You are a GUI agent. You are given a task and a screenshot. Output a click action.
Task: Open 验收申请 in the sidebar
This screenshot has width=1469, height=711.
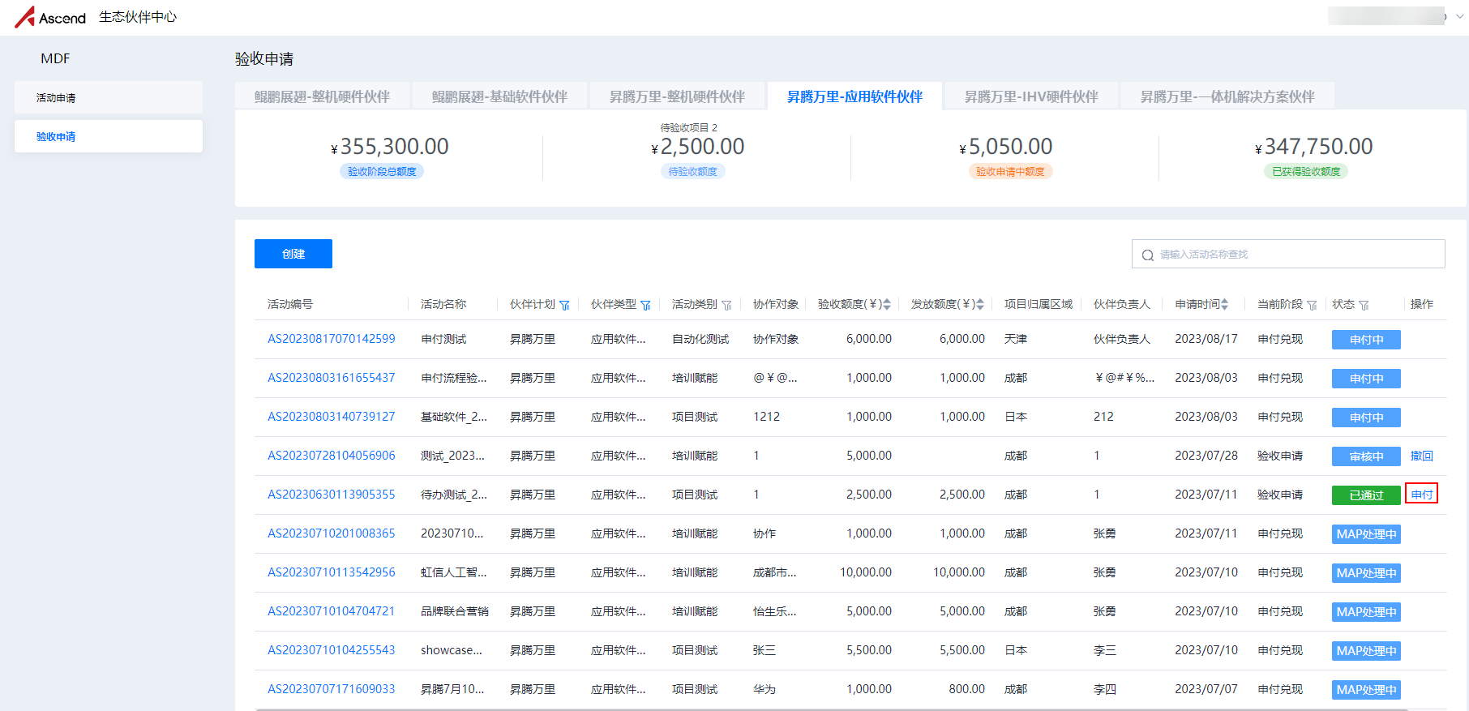pyautogui.click(x=109, y=136)
